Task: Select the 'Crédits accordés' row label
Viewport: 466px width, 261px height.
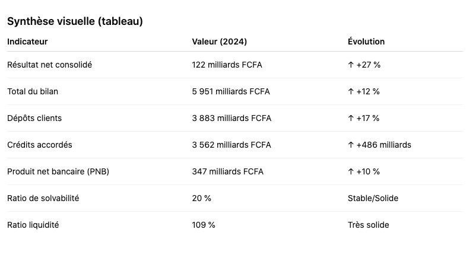Action: pos(40,145)
